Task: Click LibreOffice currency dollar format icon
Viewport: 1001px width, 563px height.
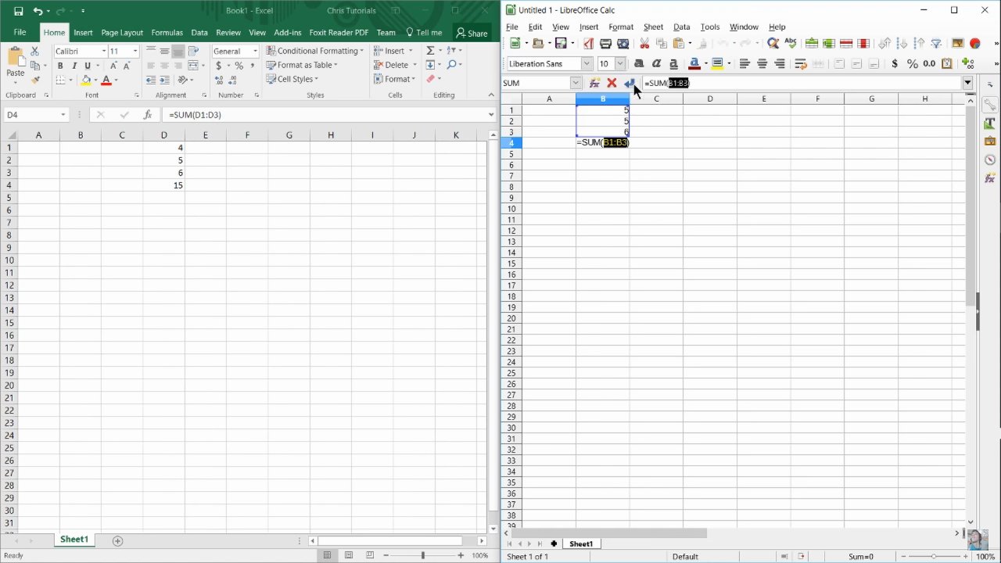Action: pos(895,63)
